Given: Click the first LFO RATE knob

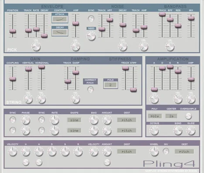Looking at the screenshot, I should coord(54,120).
